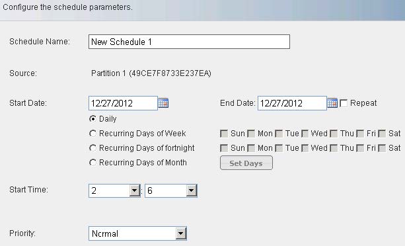The width and height of the screenshot is (405, 246).
Task: Click inside the Start Date field
Action: (x=123, y=103)
